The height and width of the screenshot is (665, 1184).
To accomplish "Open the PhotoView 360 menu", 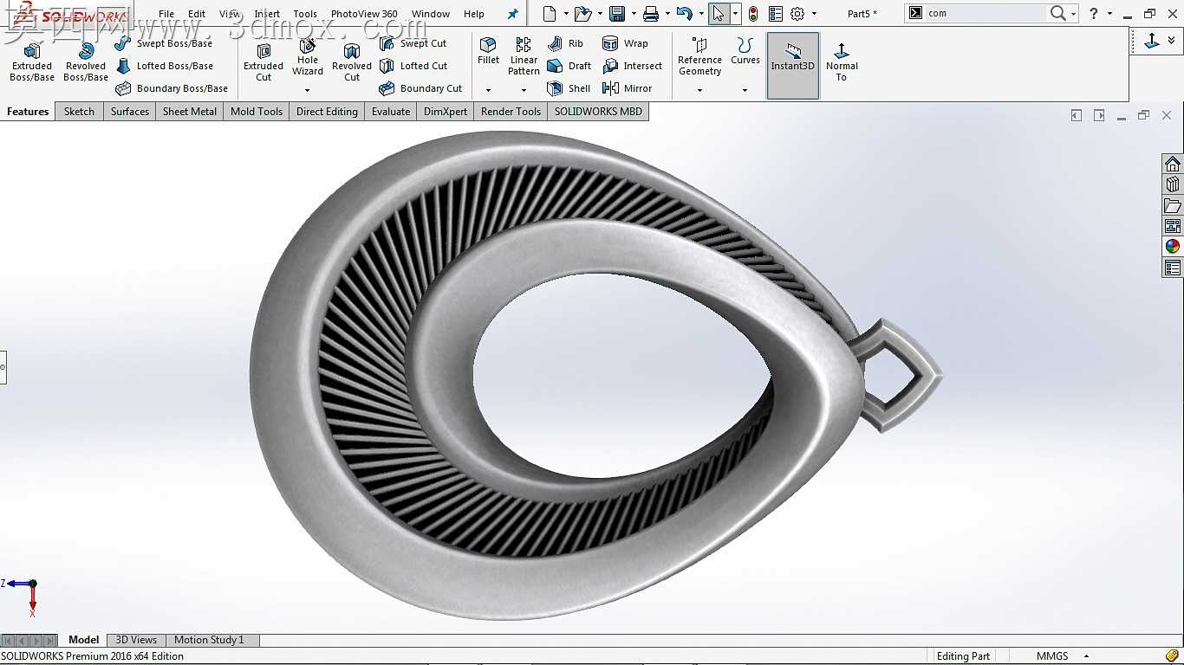I will point(364,14).
